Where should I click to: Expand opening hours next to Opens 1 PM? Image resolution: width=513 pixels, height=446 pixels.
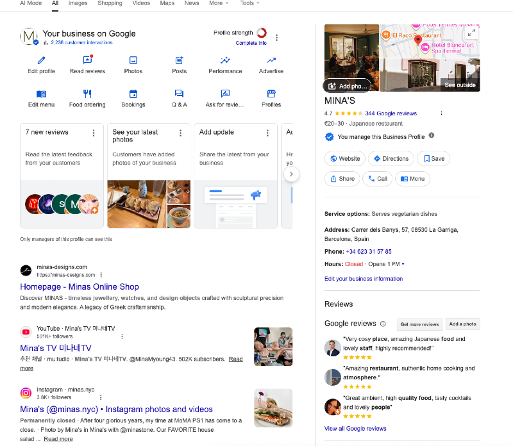(403, 265)
